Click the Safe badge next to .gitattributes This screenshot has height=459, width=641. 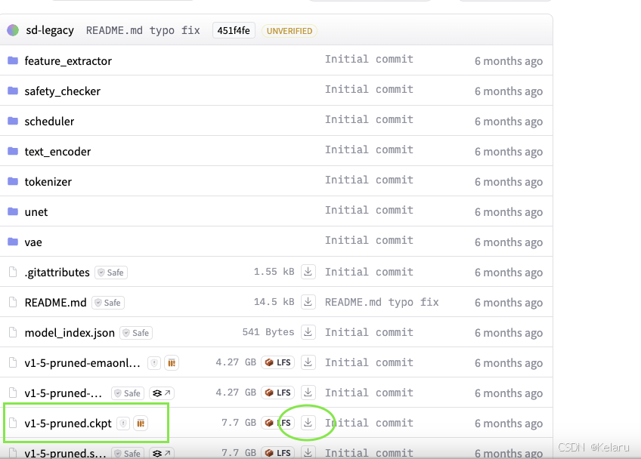point(111,273)
